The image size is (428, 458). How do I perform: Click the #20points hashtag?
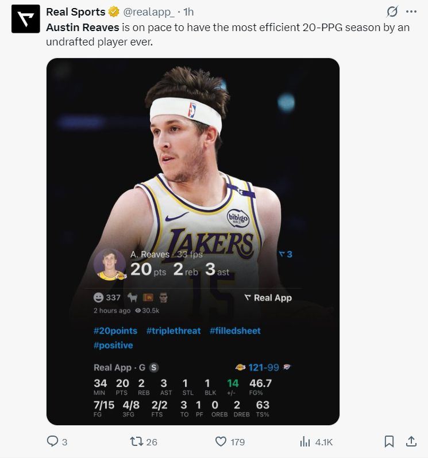point(115,331)
